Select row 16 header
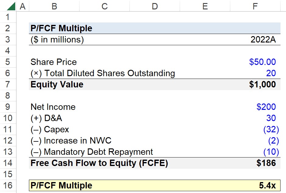The width and height of the screenshot is (286, 193). click(8, 185)
